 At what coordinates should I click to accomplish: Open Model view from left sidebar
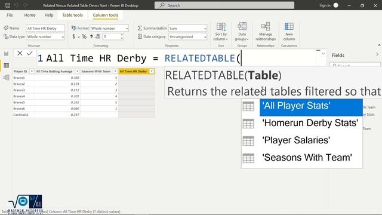tap(7, 78)
